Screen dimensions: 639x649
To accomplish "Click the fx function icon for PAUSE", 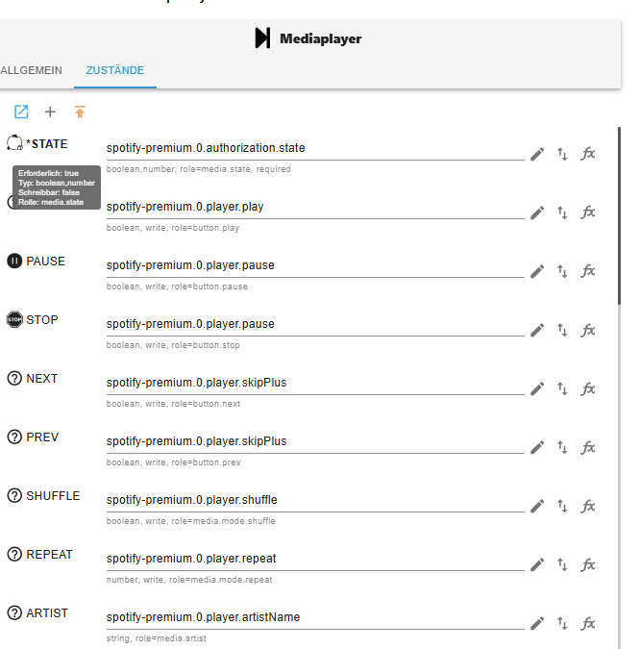I will 589,271.
